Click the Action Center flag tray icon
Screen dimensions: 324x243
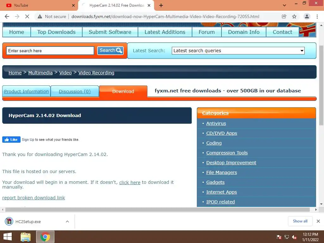279,237
